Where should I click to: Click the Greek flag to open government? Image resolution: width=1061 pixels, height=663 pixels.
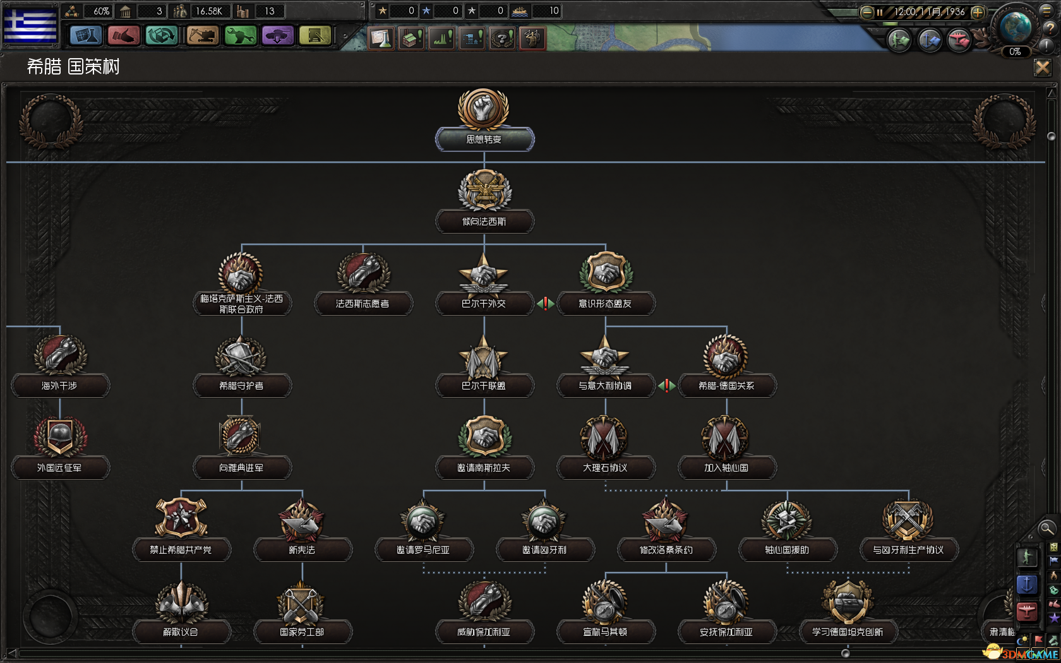coord(30,24)
